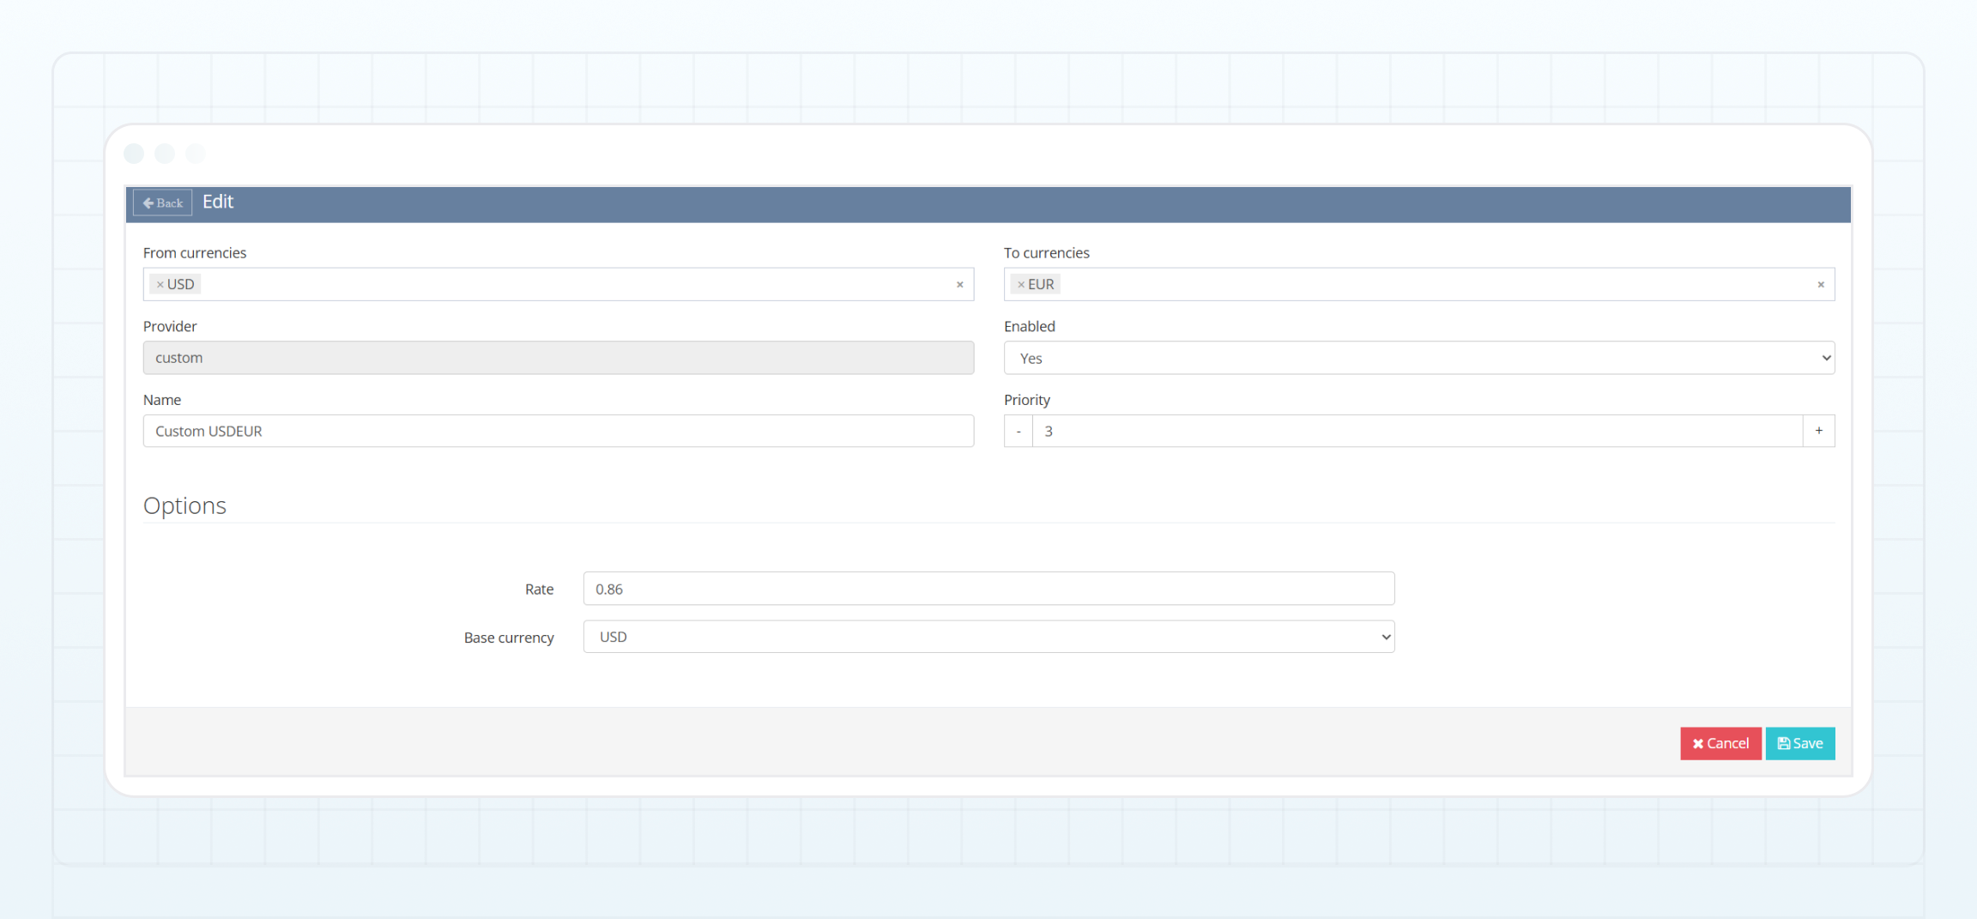Remove the EUR tag from To currencies

click(x=1021, y=283)
